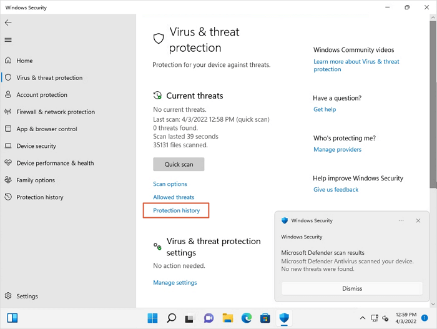This screenshot has width=437, height=329.
Task: Open the Scan options link
Action: [170, 184]
